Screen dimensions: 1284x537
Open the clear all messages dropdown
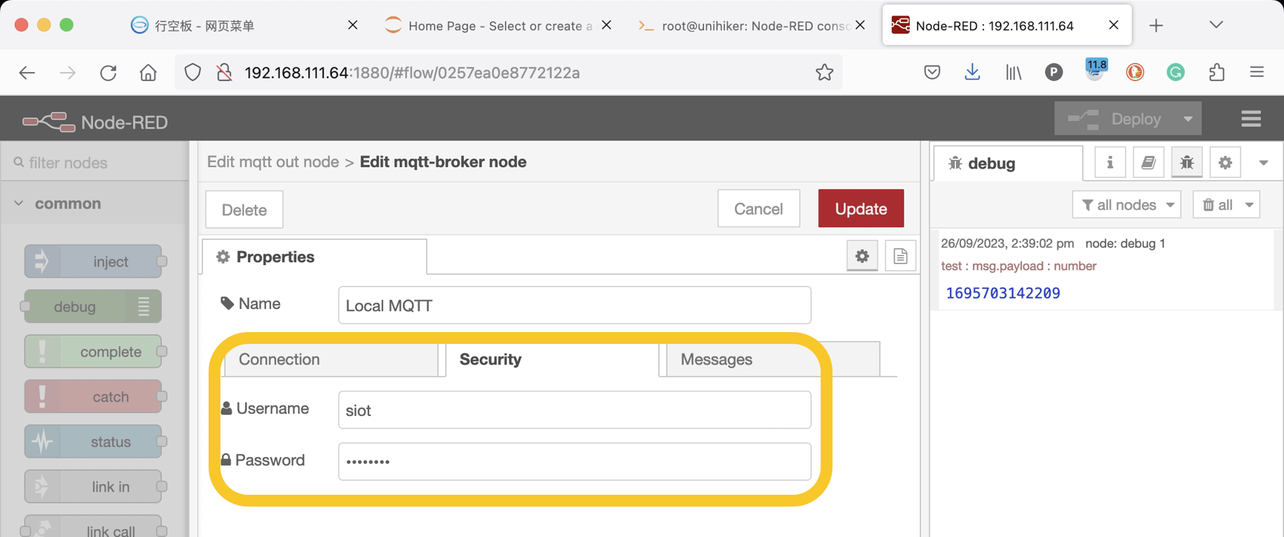point(1227,205)
